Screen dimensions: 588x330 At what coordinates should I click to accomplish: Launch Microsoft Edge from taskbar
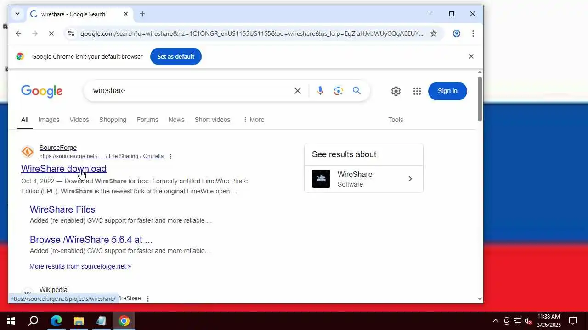(56, 321)
